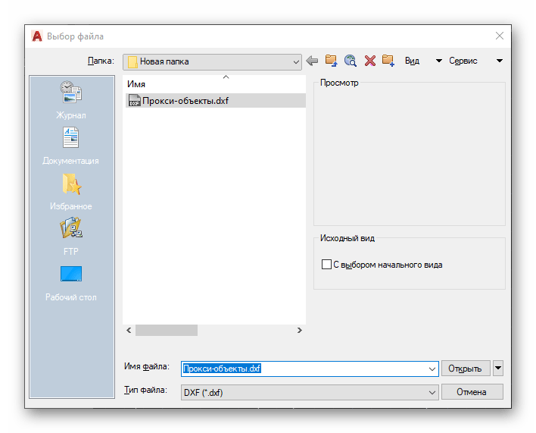Open the Вид menu

(412, 61)
